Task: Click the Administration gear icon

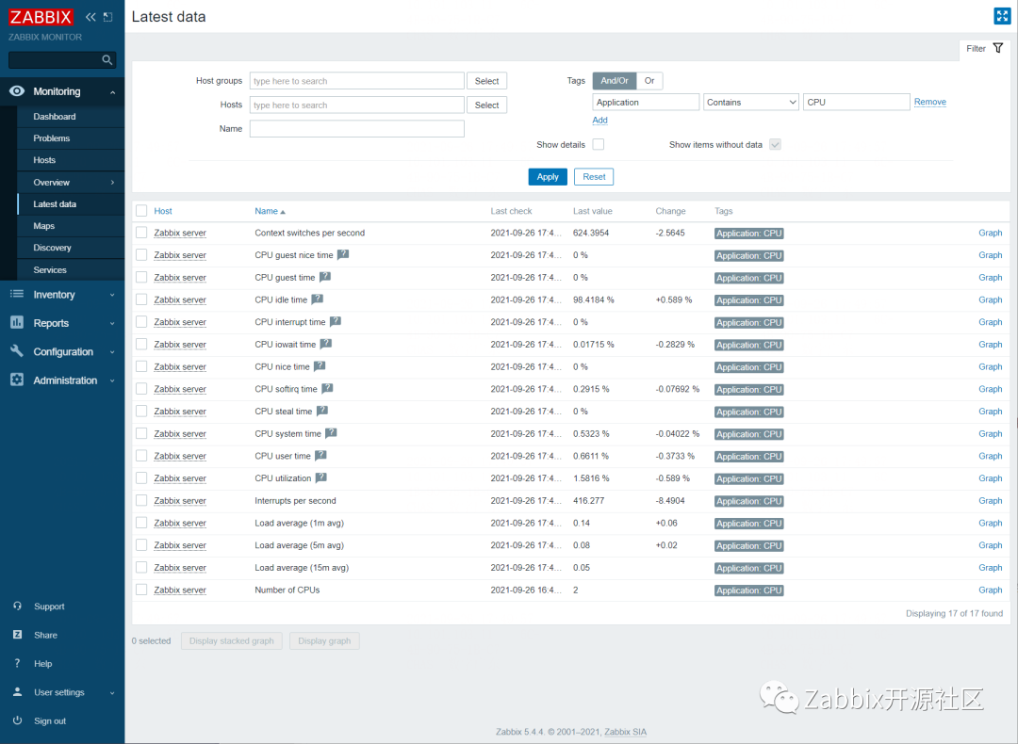Action: click(17, 380)
